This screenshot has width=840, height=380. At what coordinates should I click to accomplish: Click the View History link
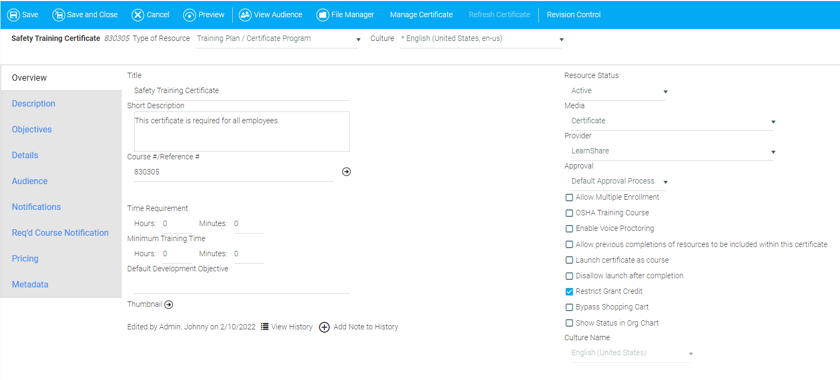tap(287, 327)
